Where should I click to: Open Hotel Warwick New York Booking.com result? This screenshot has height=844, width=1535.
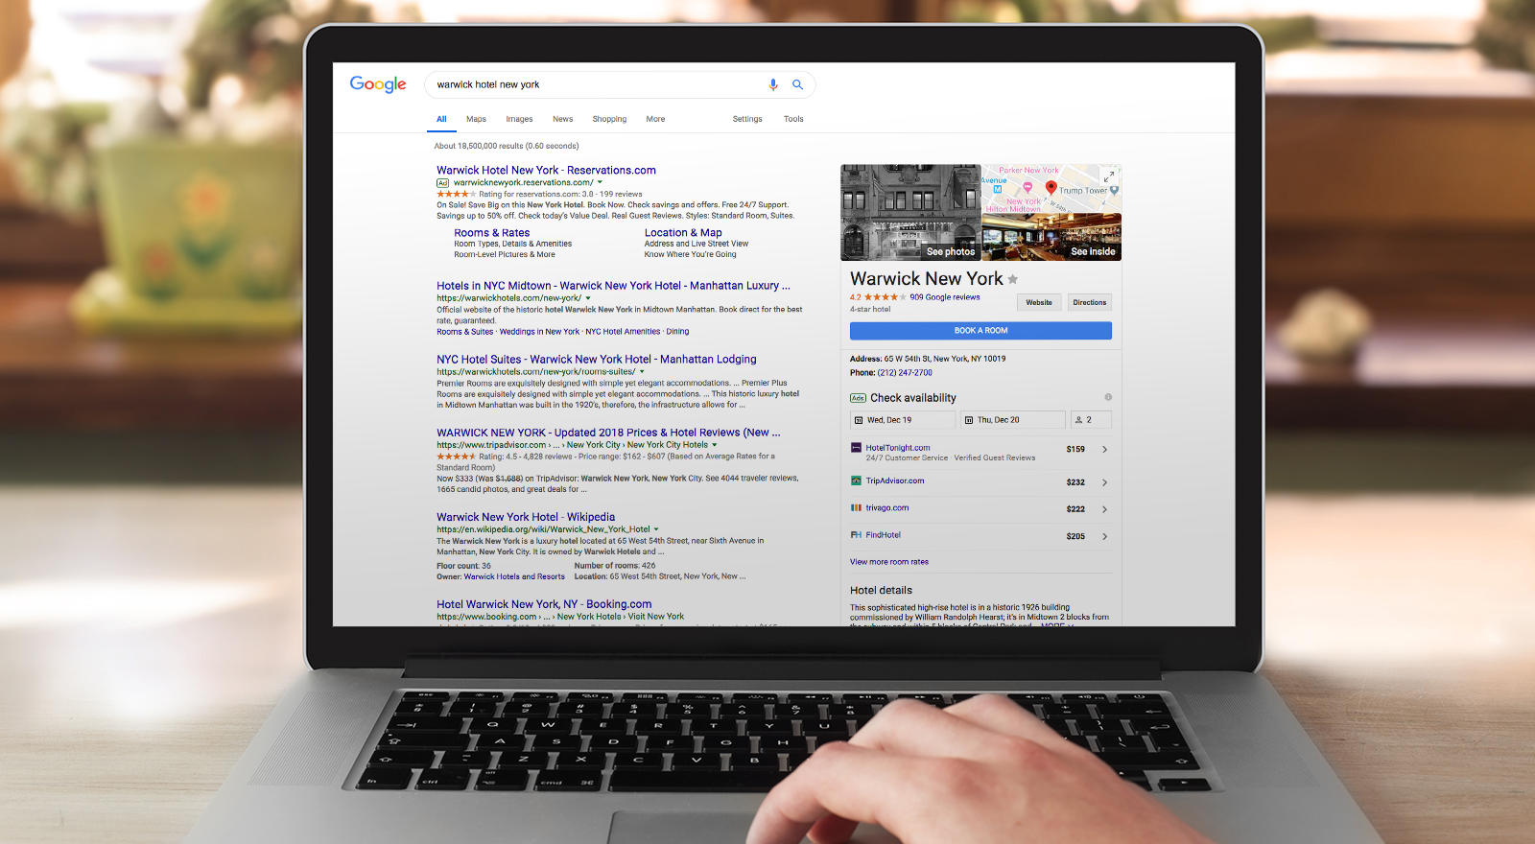click(x=544, y=604)
